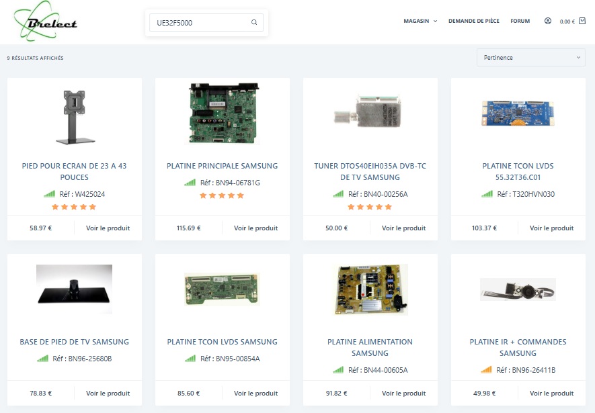The height and width of the screenshot is (413, 595).
Task: View product Platine IR + Commandes 49.98 €
Action: click(x=552, y=394)
